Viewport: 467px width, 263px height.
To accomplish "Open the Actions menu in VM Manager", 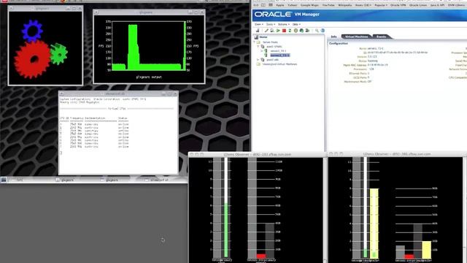I will [284, 24].
